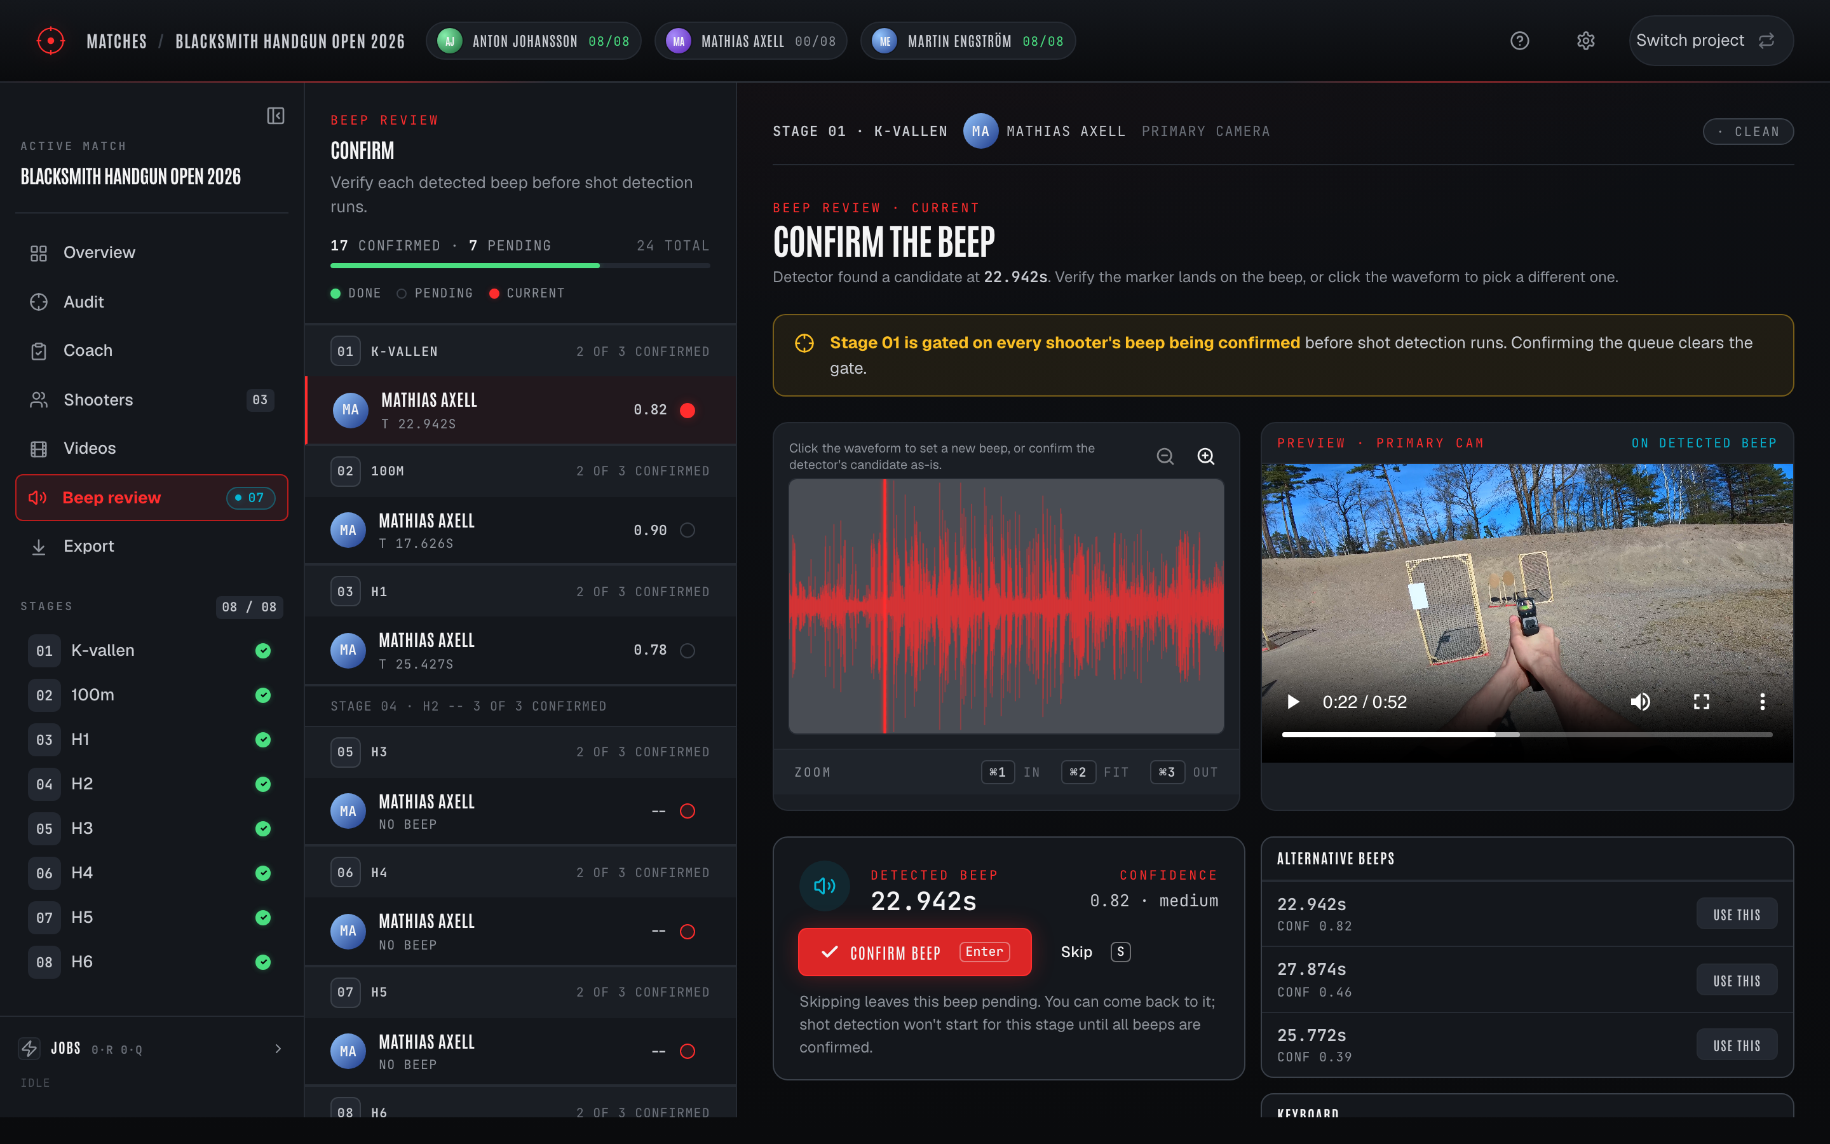Zoom out of the waveform
Image resolution: width=1830 pixels, height=1144 pixels.
(x=1165, y=456)
